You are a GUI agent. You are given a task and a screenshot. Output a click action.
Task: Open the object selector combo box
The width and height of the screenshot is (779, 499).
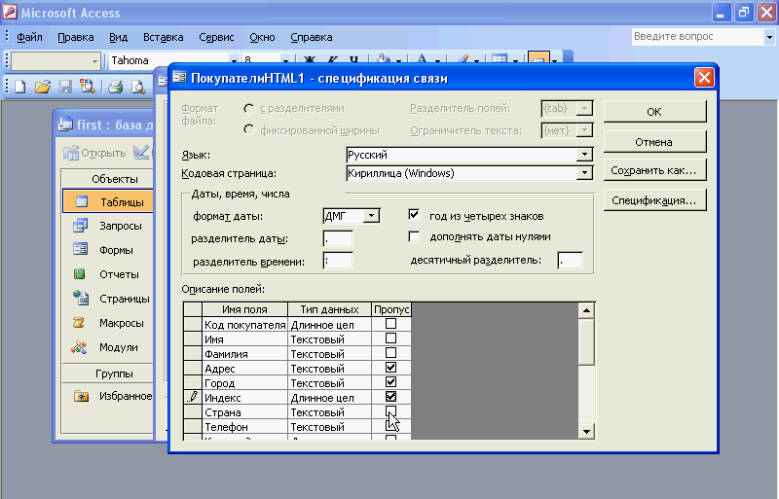coord(56,61)
